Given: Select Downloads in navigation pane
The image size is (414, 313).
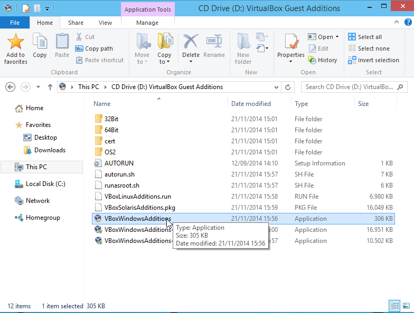Looking at the screenshot, I should 44,150.
